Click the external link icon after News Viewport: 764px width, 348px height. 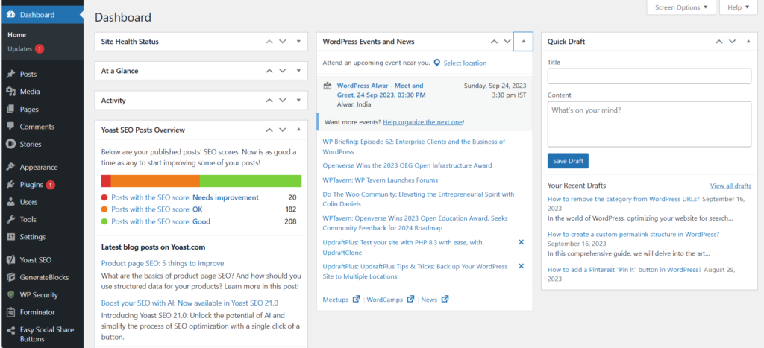(x=445, y=300)
